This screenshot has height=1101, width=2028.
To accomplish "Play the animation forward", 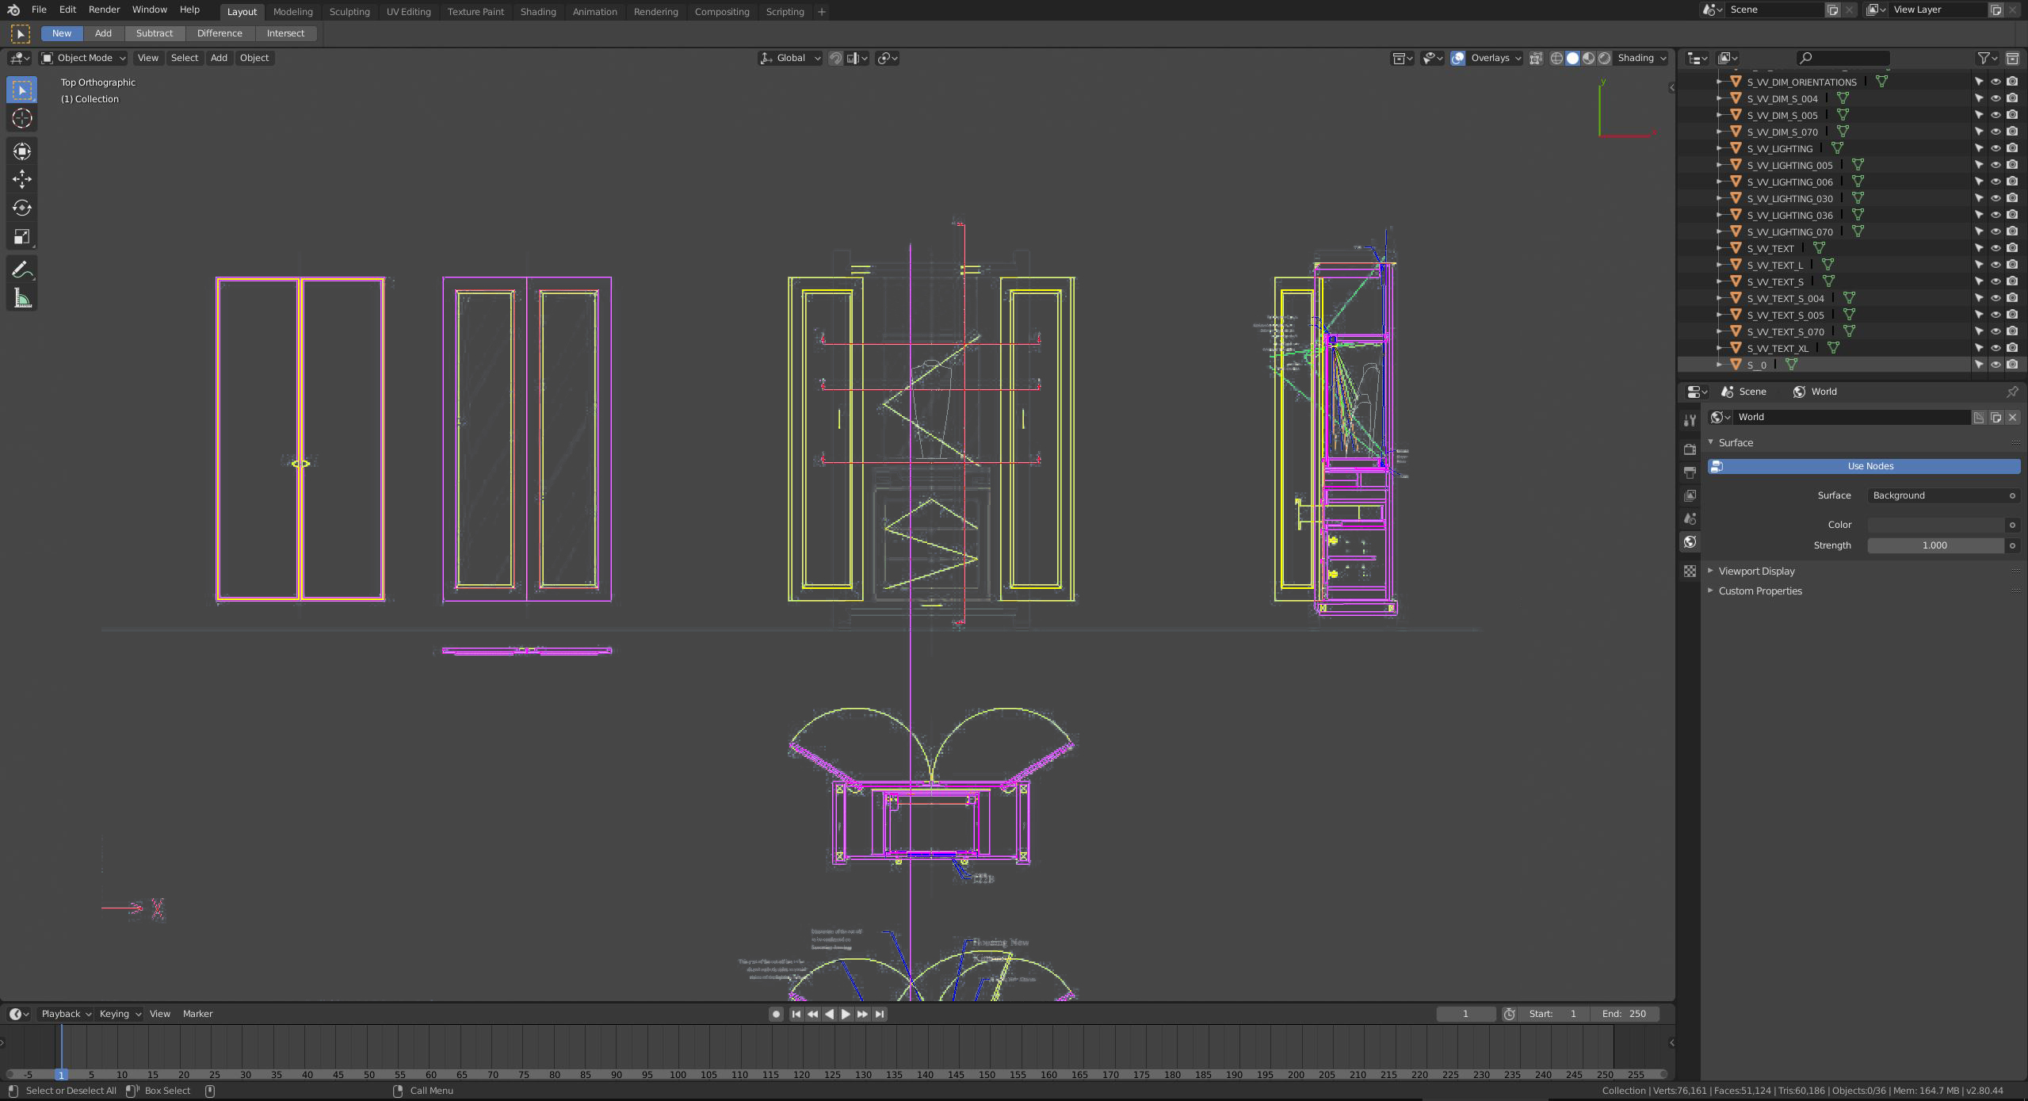I will tap(846, 1014).
